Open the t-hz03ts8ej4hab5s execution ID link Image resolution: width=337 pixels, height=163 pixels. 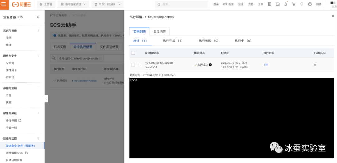tap(84, 81)
